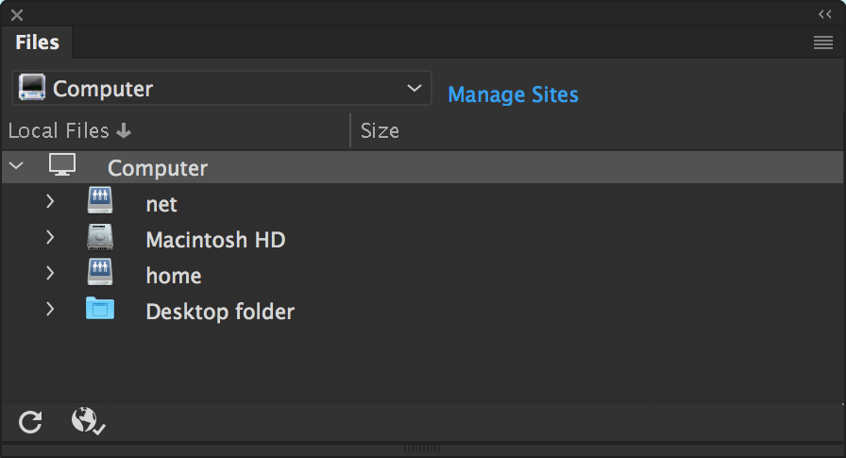Open the Files panel options menu
Image resolution: width=846 pixels, height=458 pixels.
(x=822, y=42)
